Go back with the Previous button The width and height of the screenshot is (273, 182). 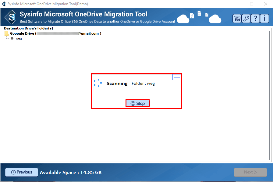coord(22,172)
